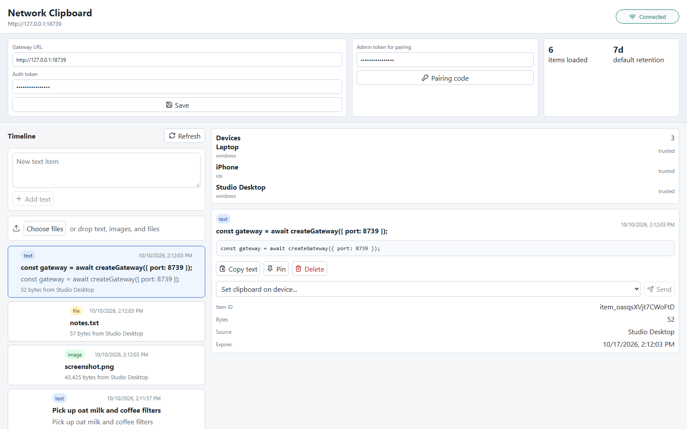Click the 6 items loaded count

click(x=551, y=50)
